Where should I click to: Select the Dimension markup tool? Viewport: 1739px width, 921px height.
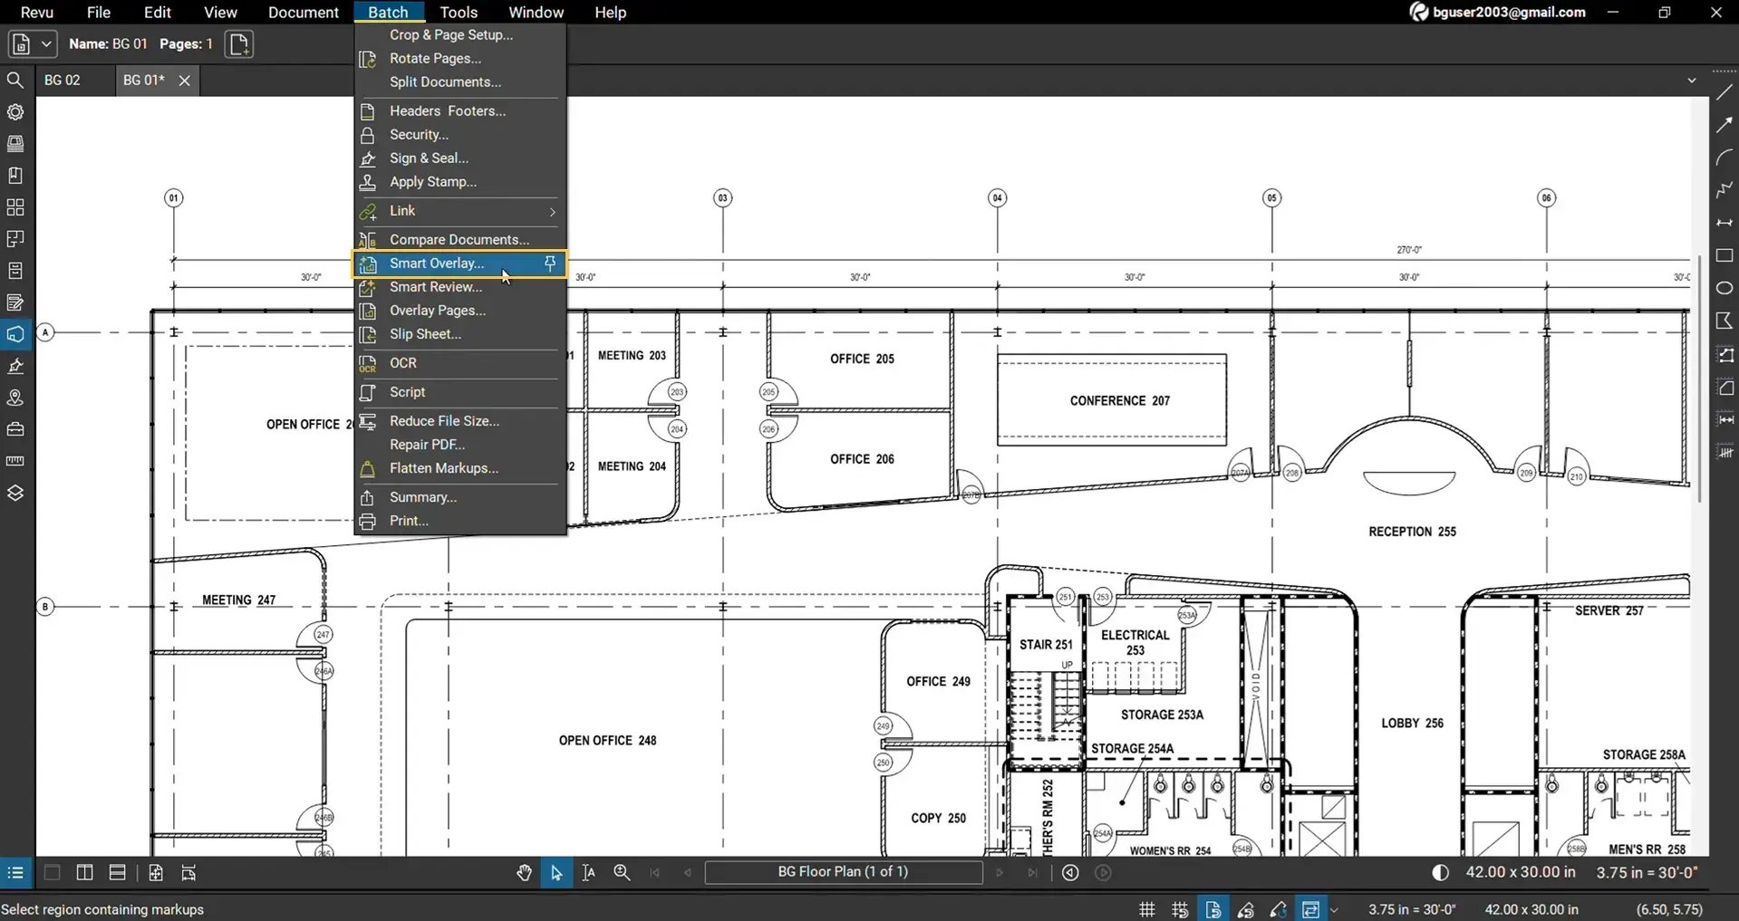tap(1725, 223)
